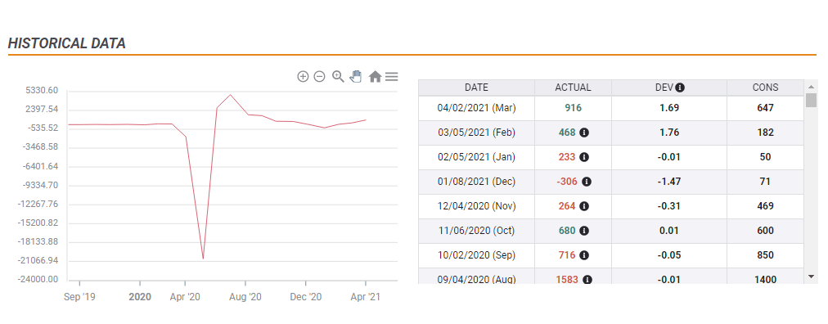828x324 pixels.
Task: Open info icon next to 716 actual
Action: click(x=584, y=255)
